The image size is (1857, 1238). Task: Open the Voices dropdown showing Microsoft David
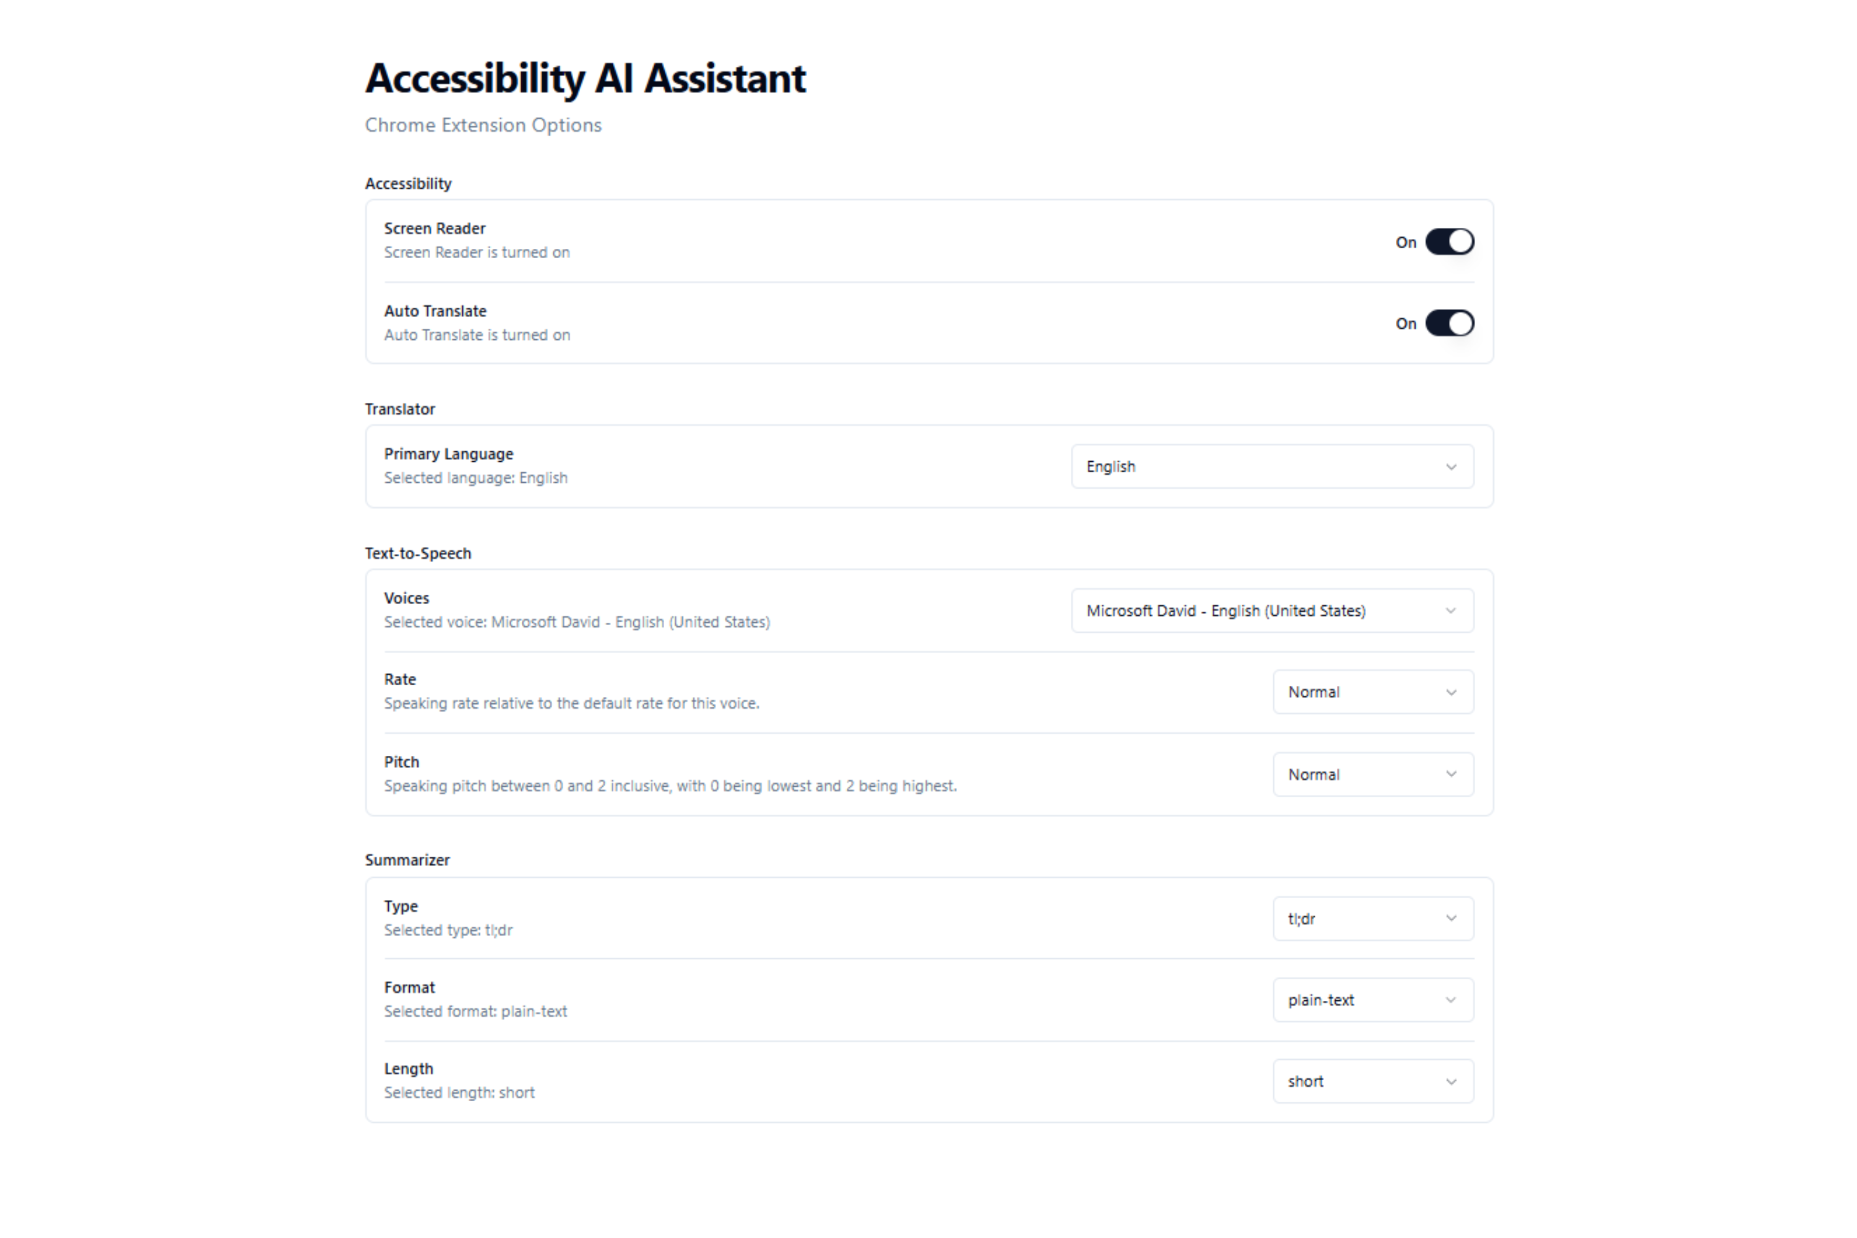click(1272, 610)
